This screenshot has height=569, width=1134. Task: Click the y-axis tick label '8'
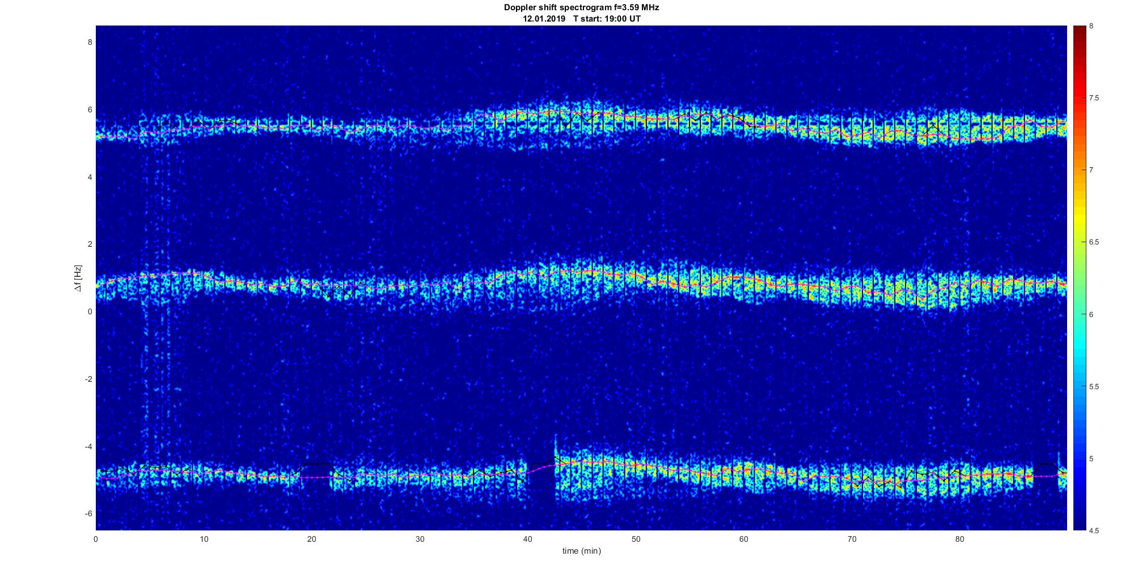click(90, 42)
